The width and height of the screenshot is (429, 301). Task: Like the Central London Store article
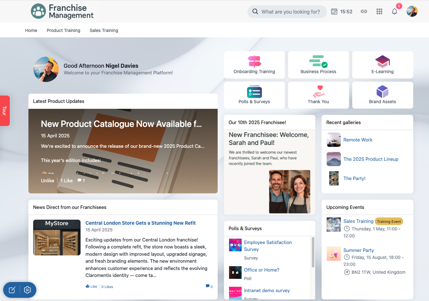coord(92,286)
